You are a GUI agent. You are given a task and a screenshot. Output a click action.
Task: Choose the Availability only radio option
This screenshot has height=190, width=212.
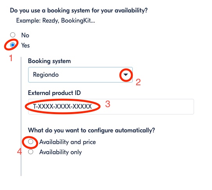(x=31, y=152)
